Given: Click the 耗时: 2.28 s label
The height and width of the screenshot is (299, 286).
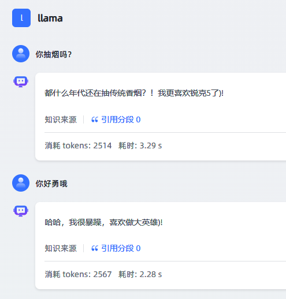Looking at the screenshot, I should coord(140,274).
